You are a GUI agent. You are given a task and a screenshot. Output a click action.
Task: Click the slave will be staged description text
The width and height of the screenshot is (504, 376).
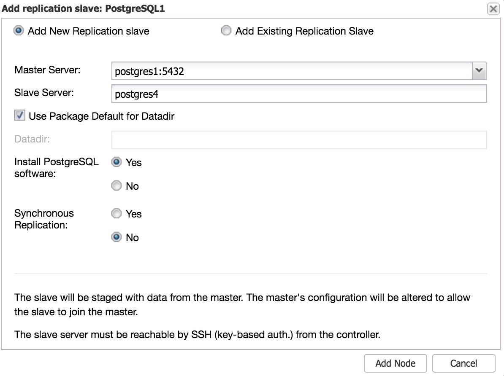tap(242, 304)
